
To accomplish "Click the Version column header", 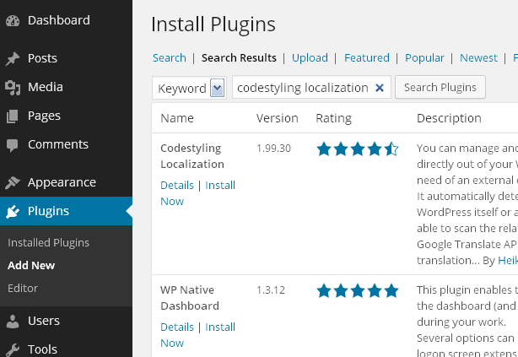I will coord(278,118).
